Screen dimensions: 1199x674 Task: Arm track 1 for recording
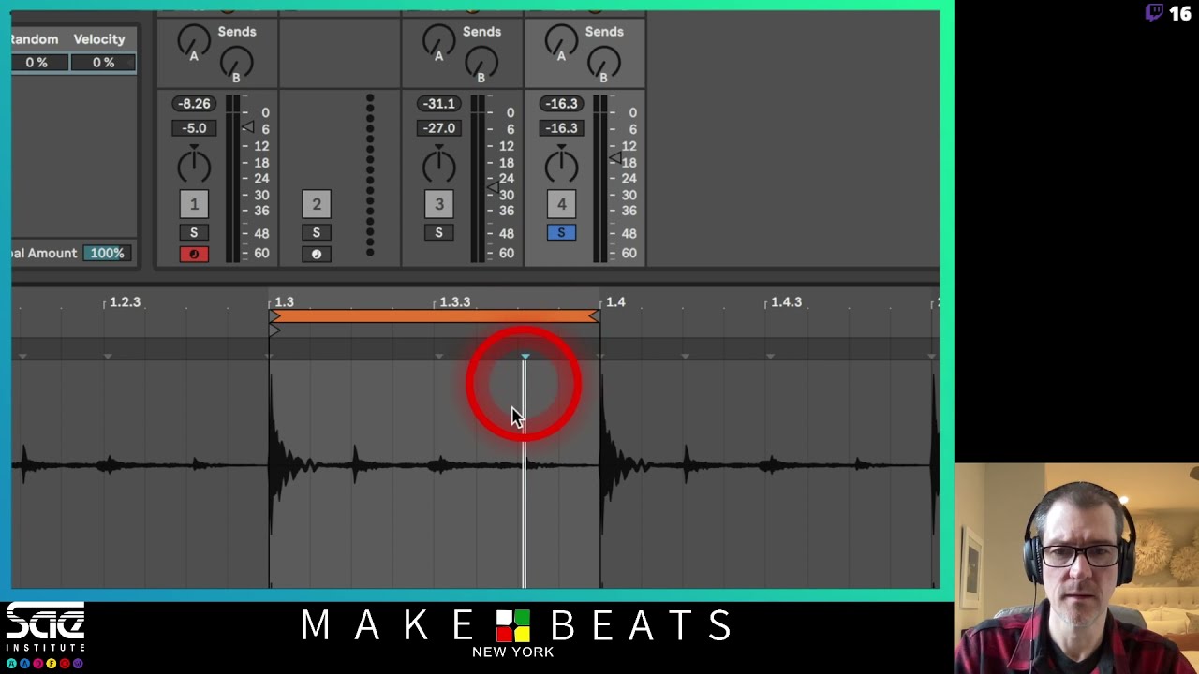(194, 254)
